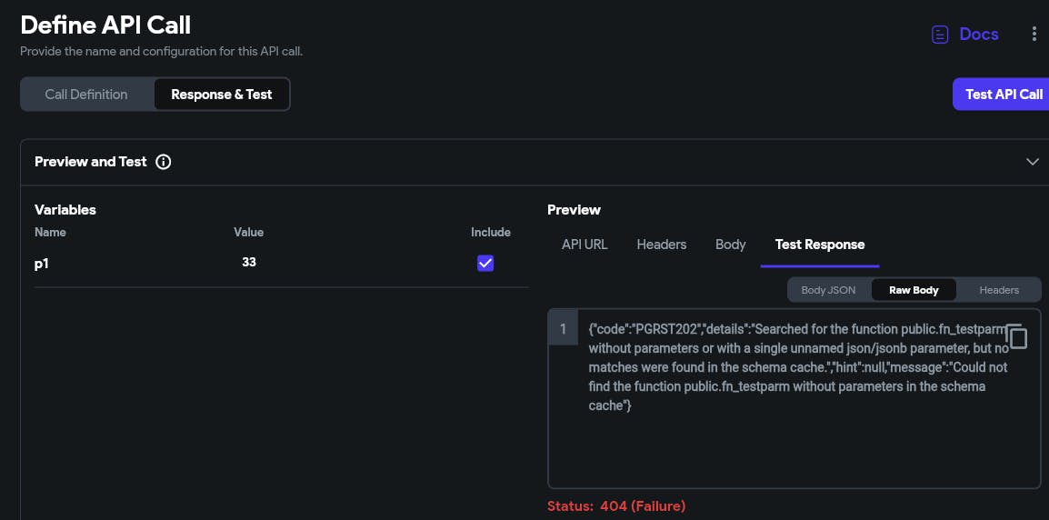
Task: Open the API URL preview tab
Action: (584, 245)
